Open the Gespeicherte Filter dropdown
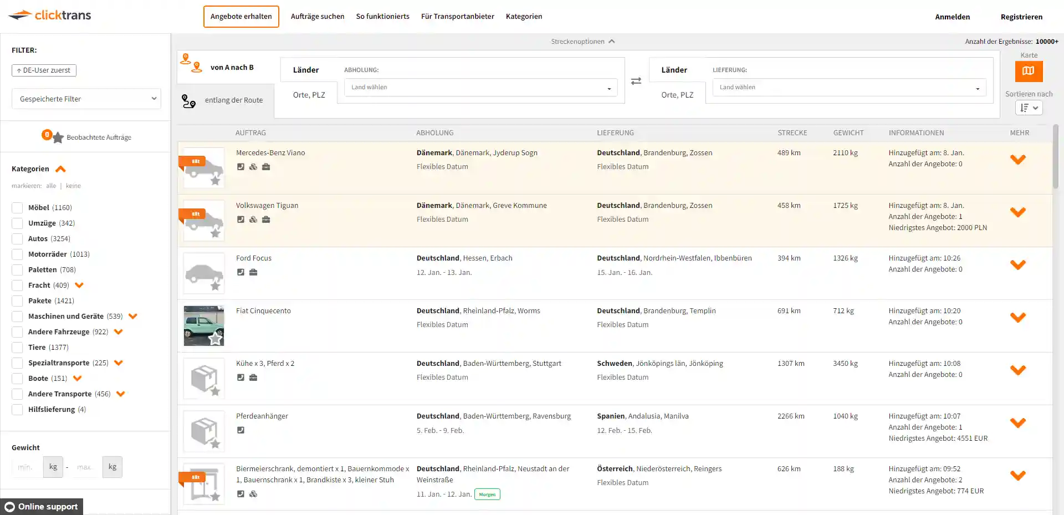 pyautogui.click(x=86, y=99)
